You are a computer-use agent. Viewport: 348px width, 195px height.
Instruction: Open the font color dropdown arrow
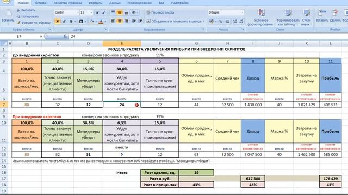[105, 22]
